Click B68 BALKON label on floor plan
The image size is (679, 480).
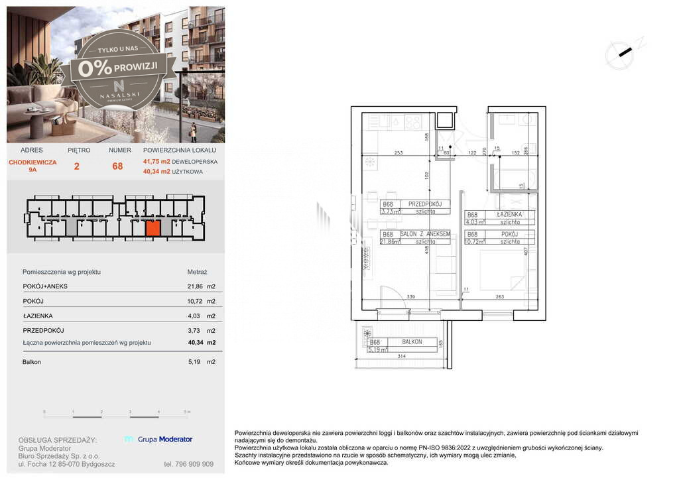click(402, 345)
